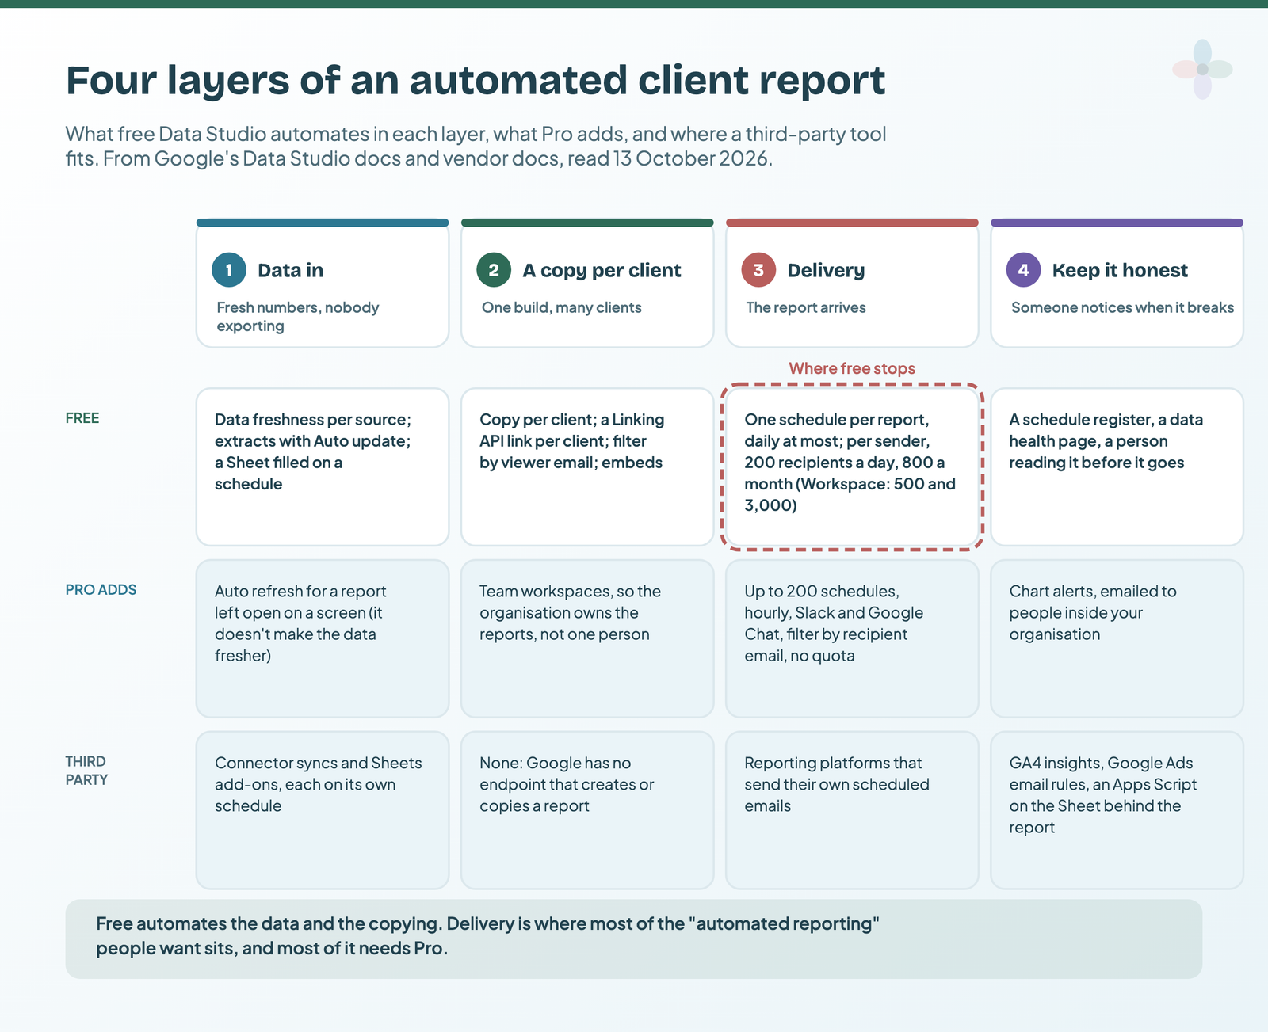Click the 'Chart alerts, emailed to' cell

(1117, 638)
